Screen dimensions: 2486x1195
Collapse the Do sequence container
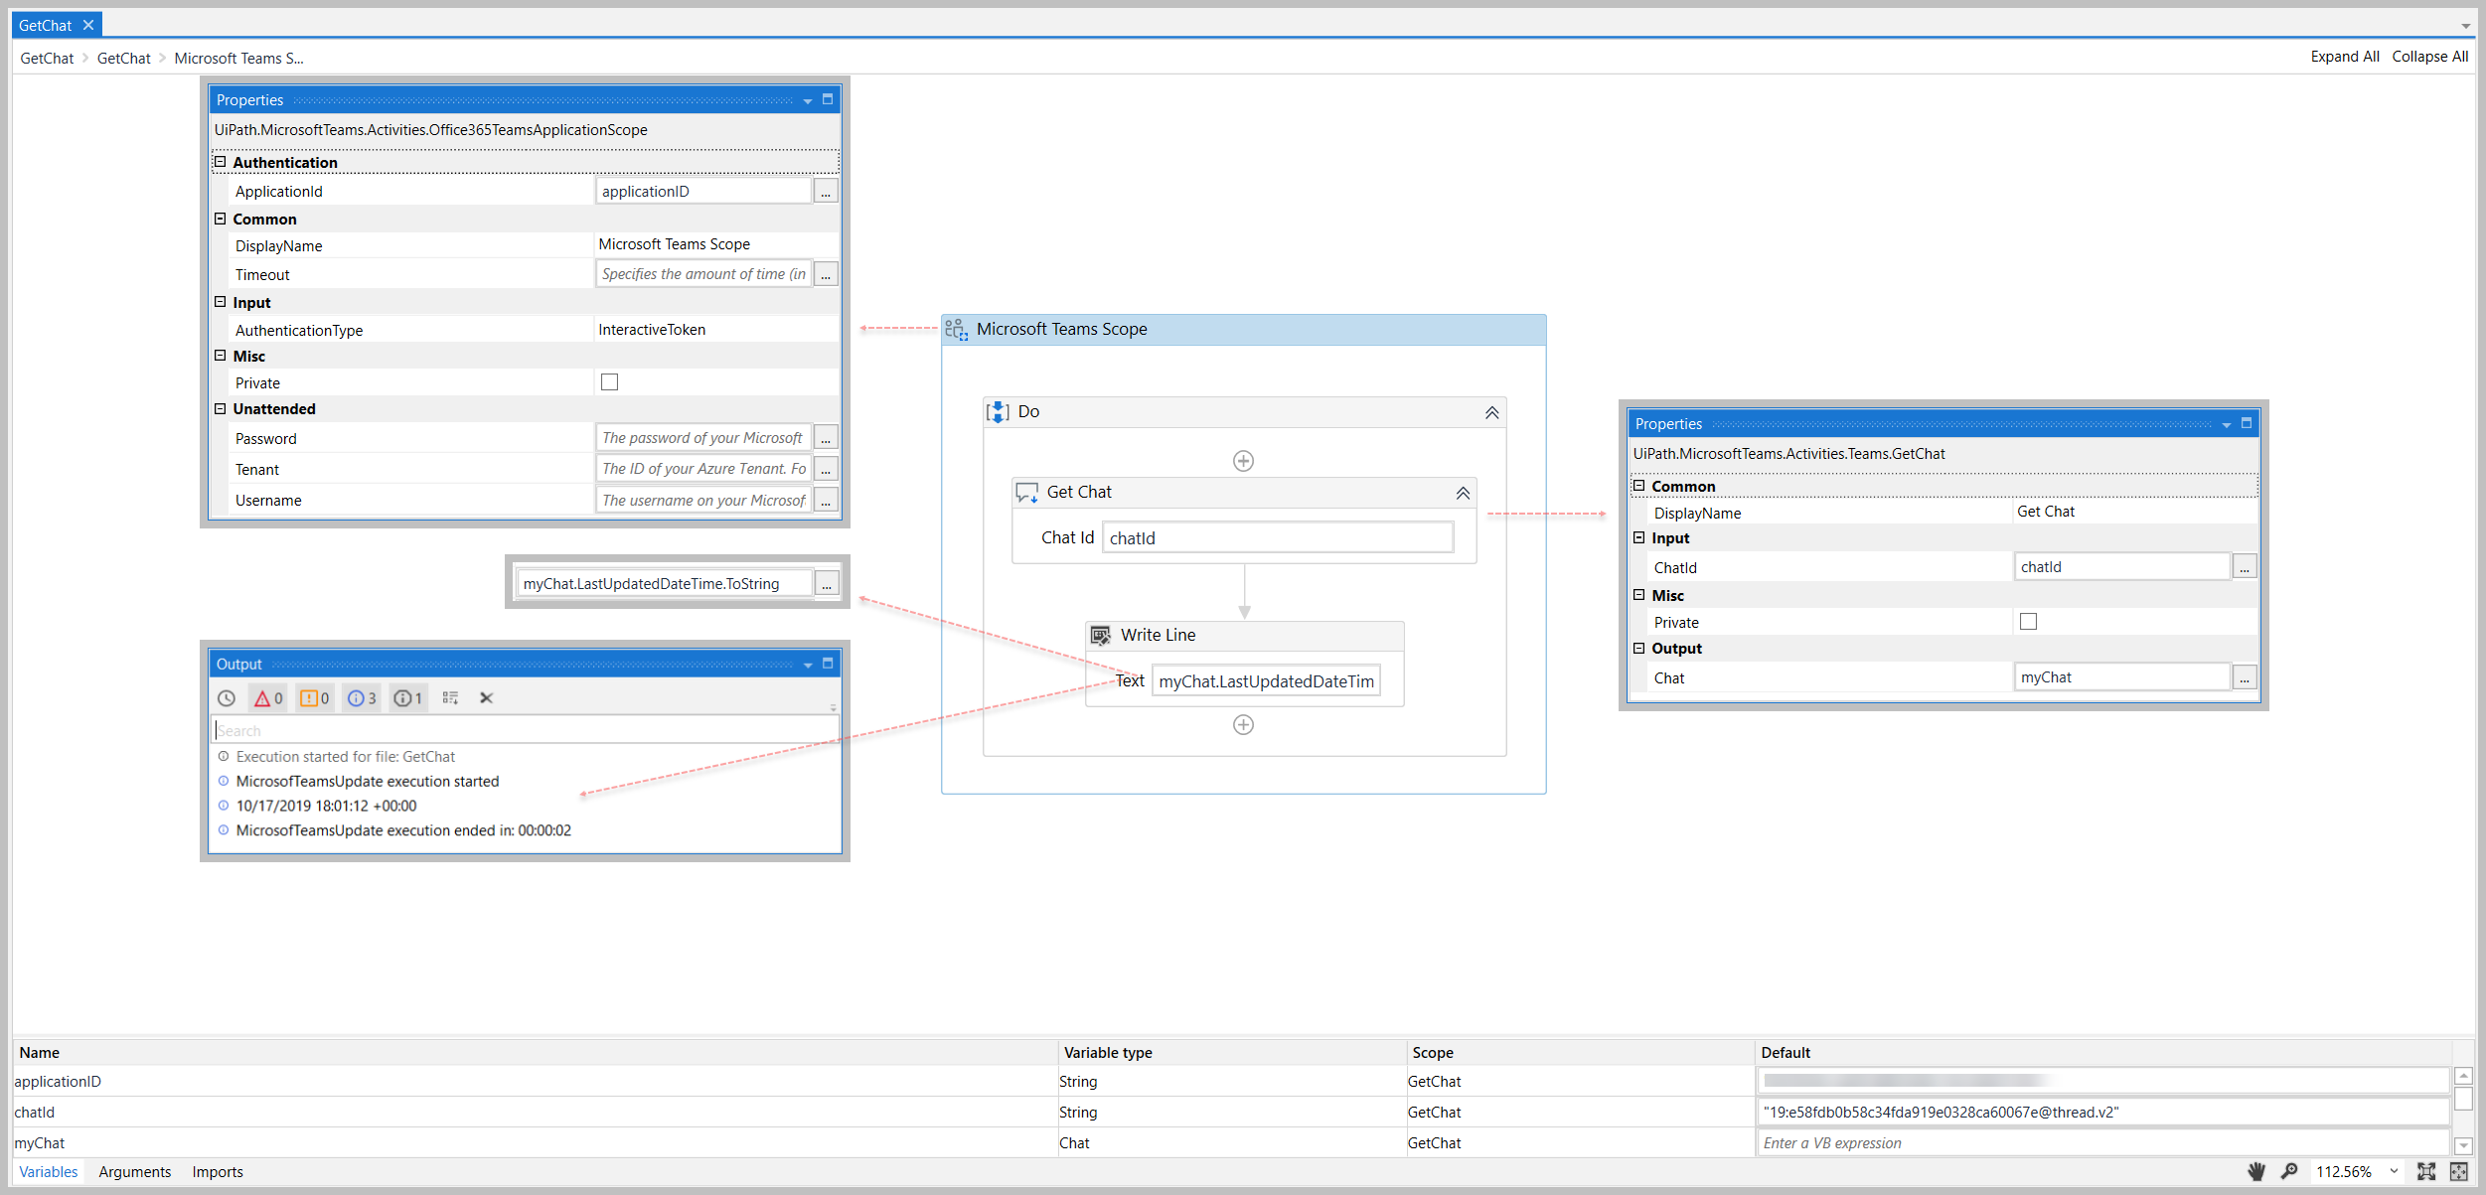click(x=1491, y=412)
